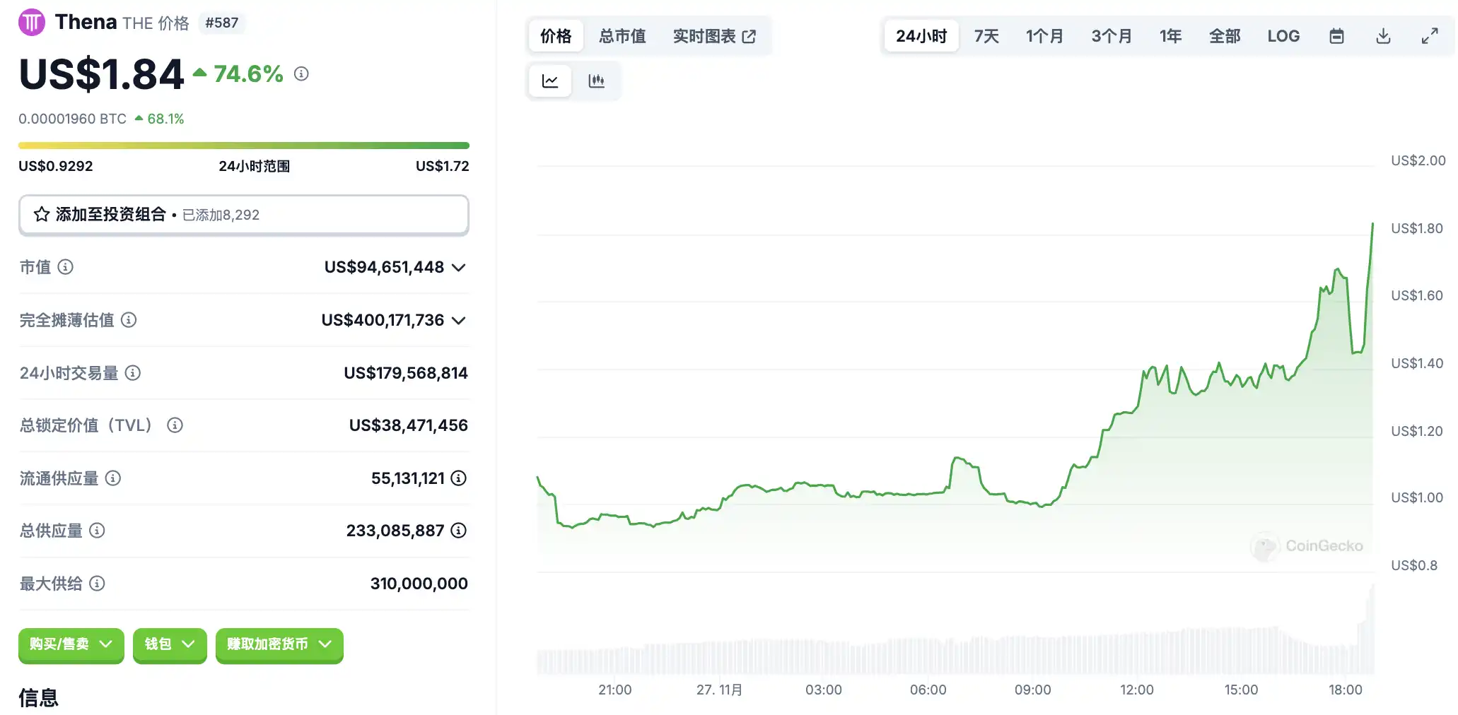
Task: Select the 1个月 time range
Action: pyautogui.click(x=1044, y=36)
